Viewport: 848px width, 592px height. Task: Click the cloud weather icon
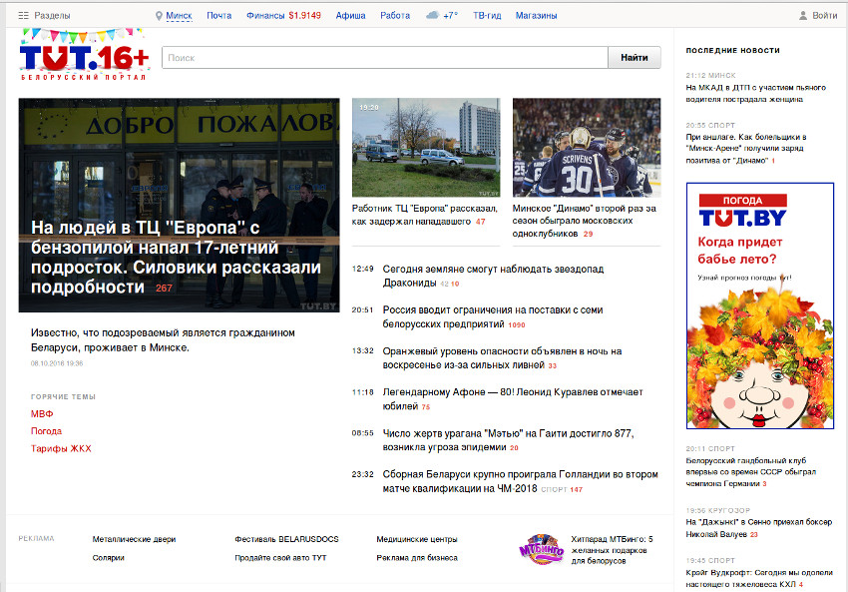click(x=431, y=16)
